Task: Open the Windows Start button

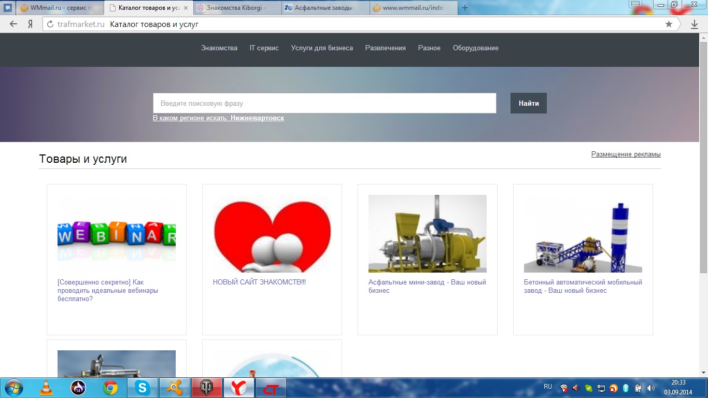Action: (x=14, y=388)
